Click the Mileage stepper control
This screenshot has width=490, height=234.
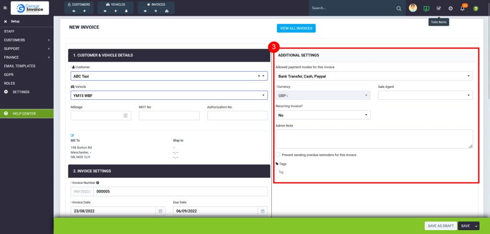126,116
